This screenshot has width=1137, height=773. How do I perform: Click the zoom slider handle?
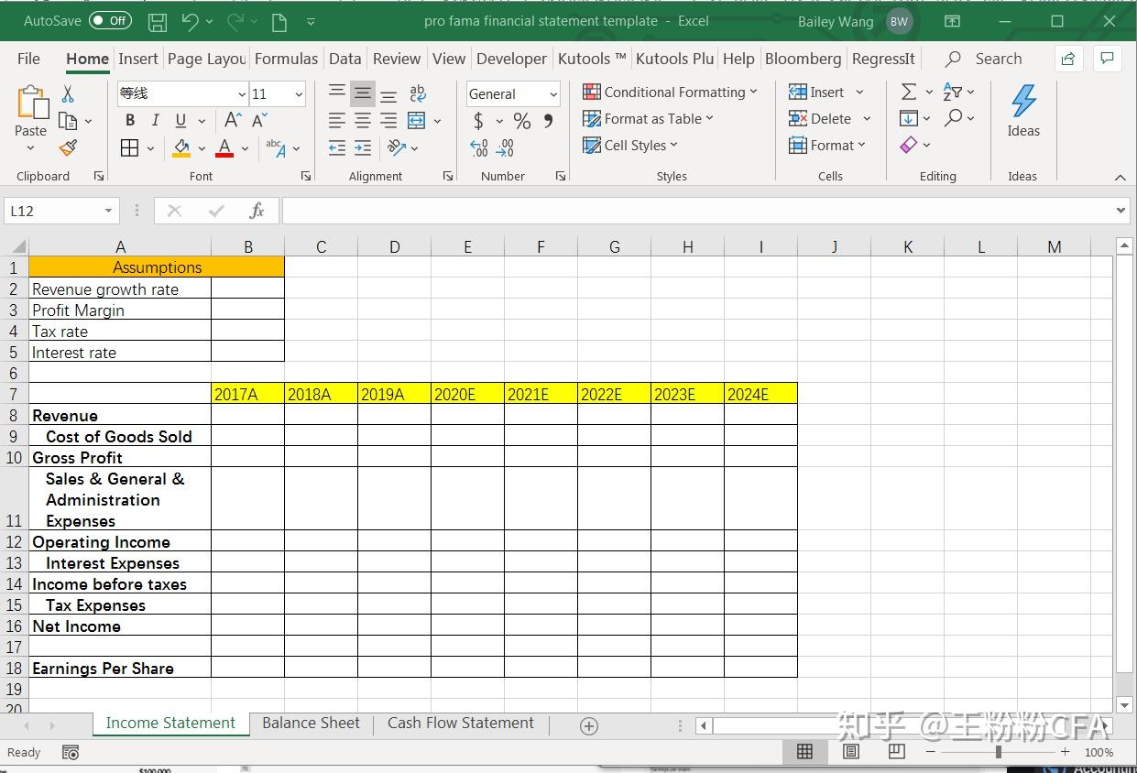pos(998,752)
